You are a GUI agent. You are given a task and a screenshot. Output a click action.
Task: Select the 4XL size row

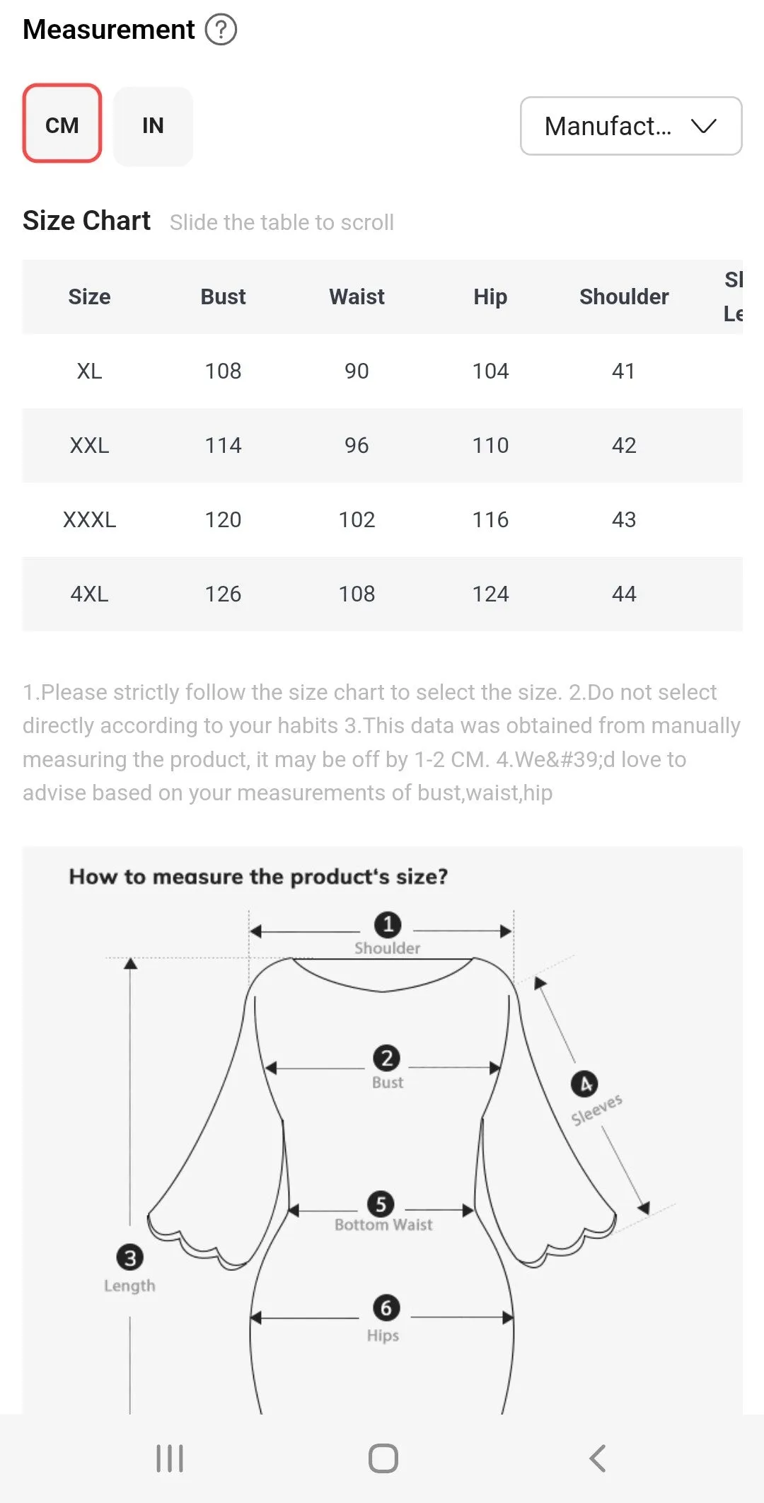(x=383, y=594)
